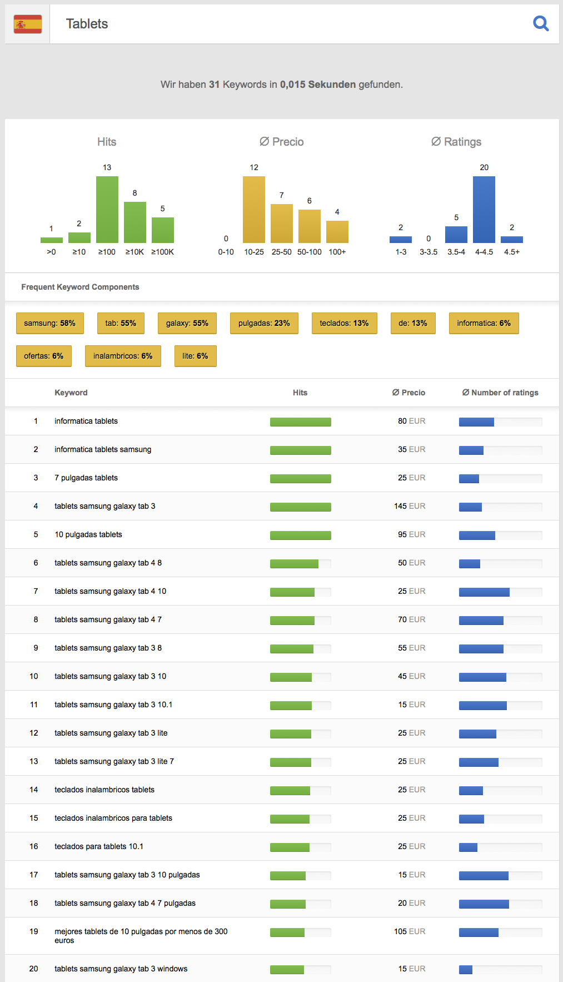Click the 'inalambricos: 6%' tag

click(x=123, y=356)
